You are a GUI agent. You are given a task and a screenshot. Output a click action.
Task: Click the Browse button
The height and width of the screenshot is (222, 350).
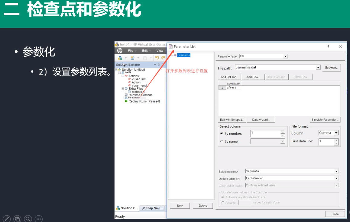332,68
